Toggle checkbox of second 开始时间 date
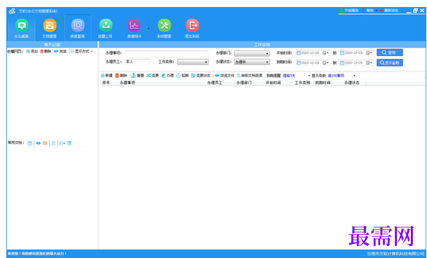 pos(342,53)
